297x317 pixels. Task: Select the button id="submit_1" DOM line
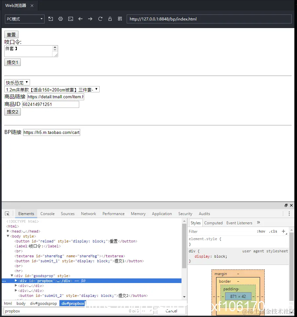click(x=79, y=261)
